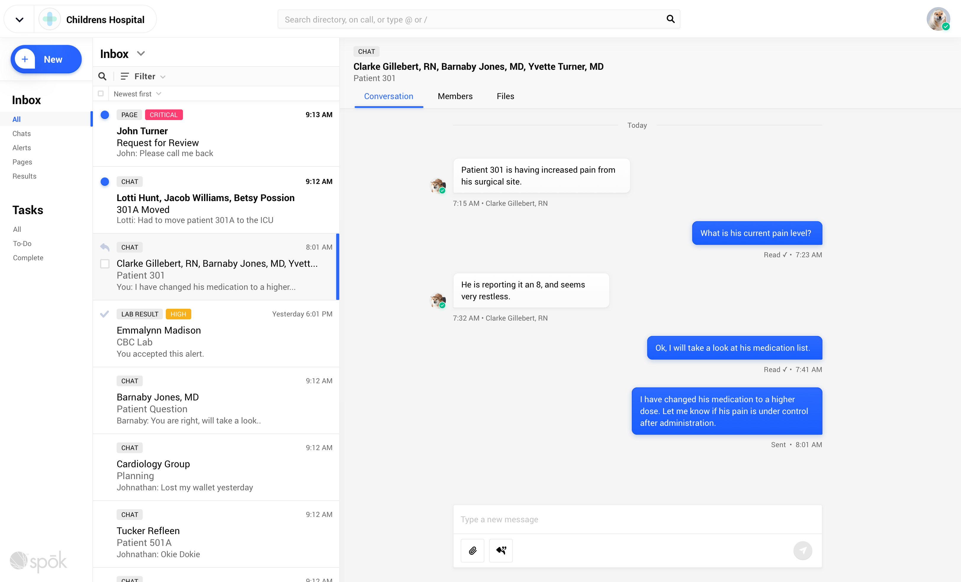This screenshot has width=961, height=582.
Task: Open the profile avatar in top right
Action: point(938,19)
